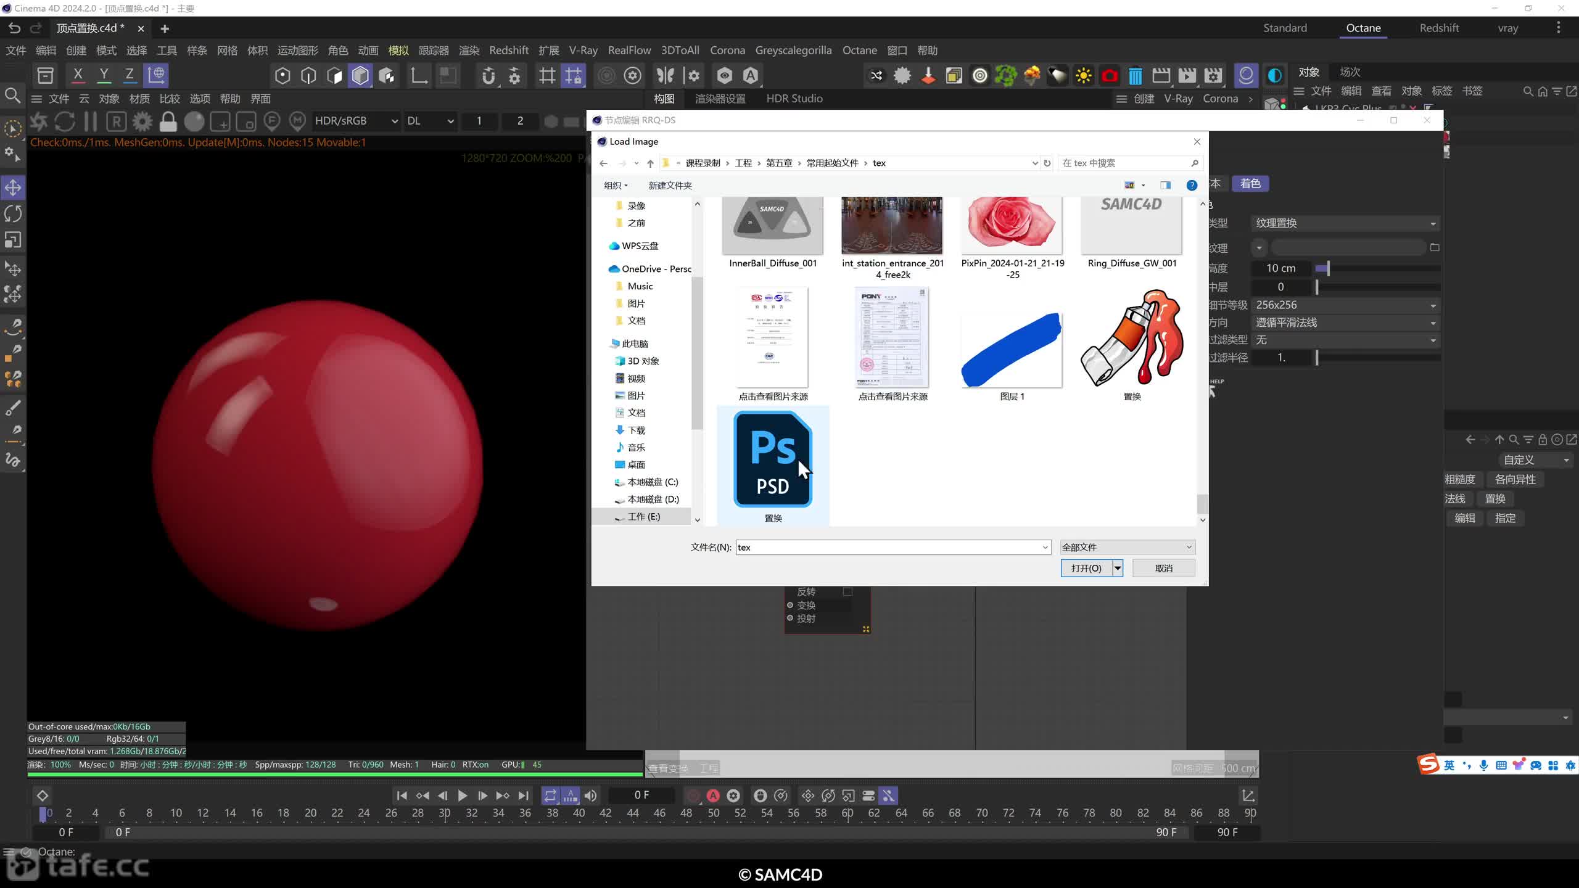This screenshot has height=888, width=1579.
Task: Toggle the Y axis lock icon
Action: click(104, 75)
